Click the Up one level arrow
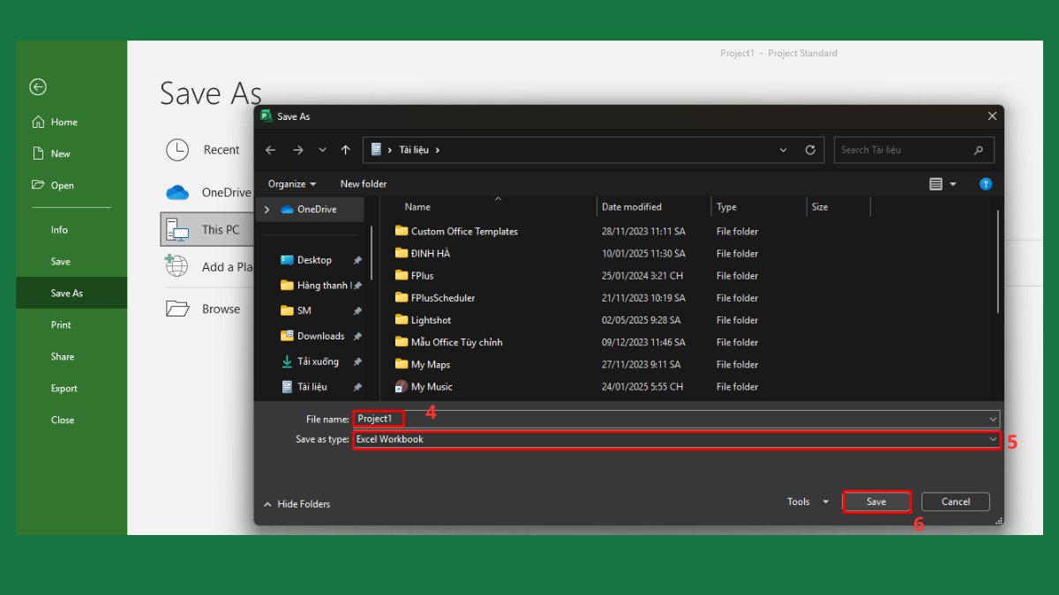 point(345,150)
